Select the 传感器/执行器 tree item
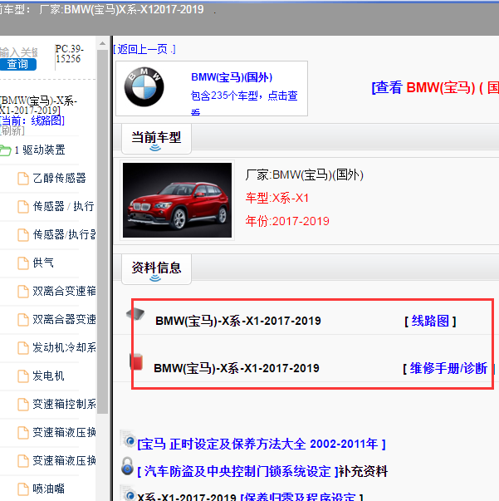The width and height of the screenshot is (499, 501). [x=64, y=234]
